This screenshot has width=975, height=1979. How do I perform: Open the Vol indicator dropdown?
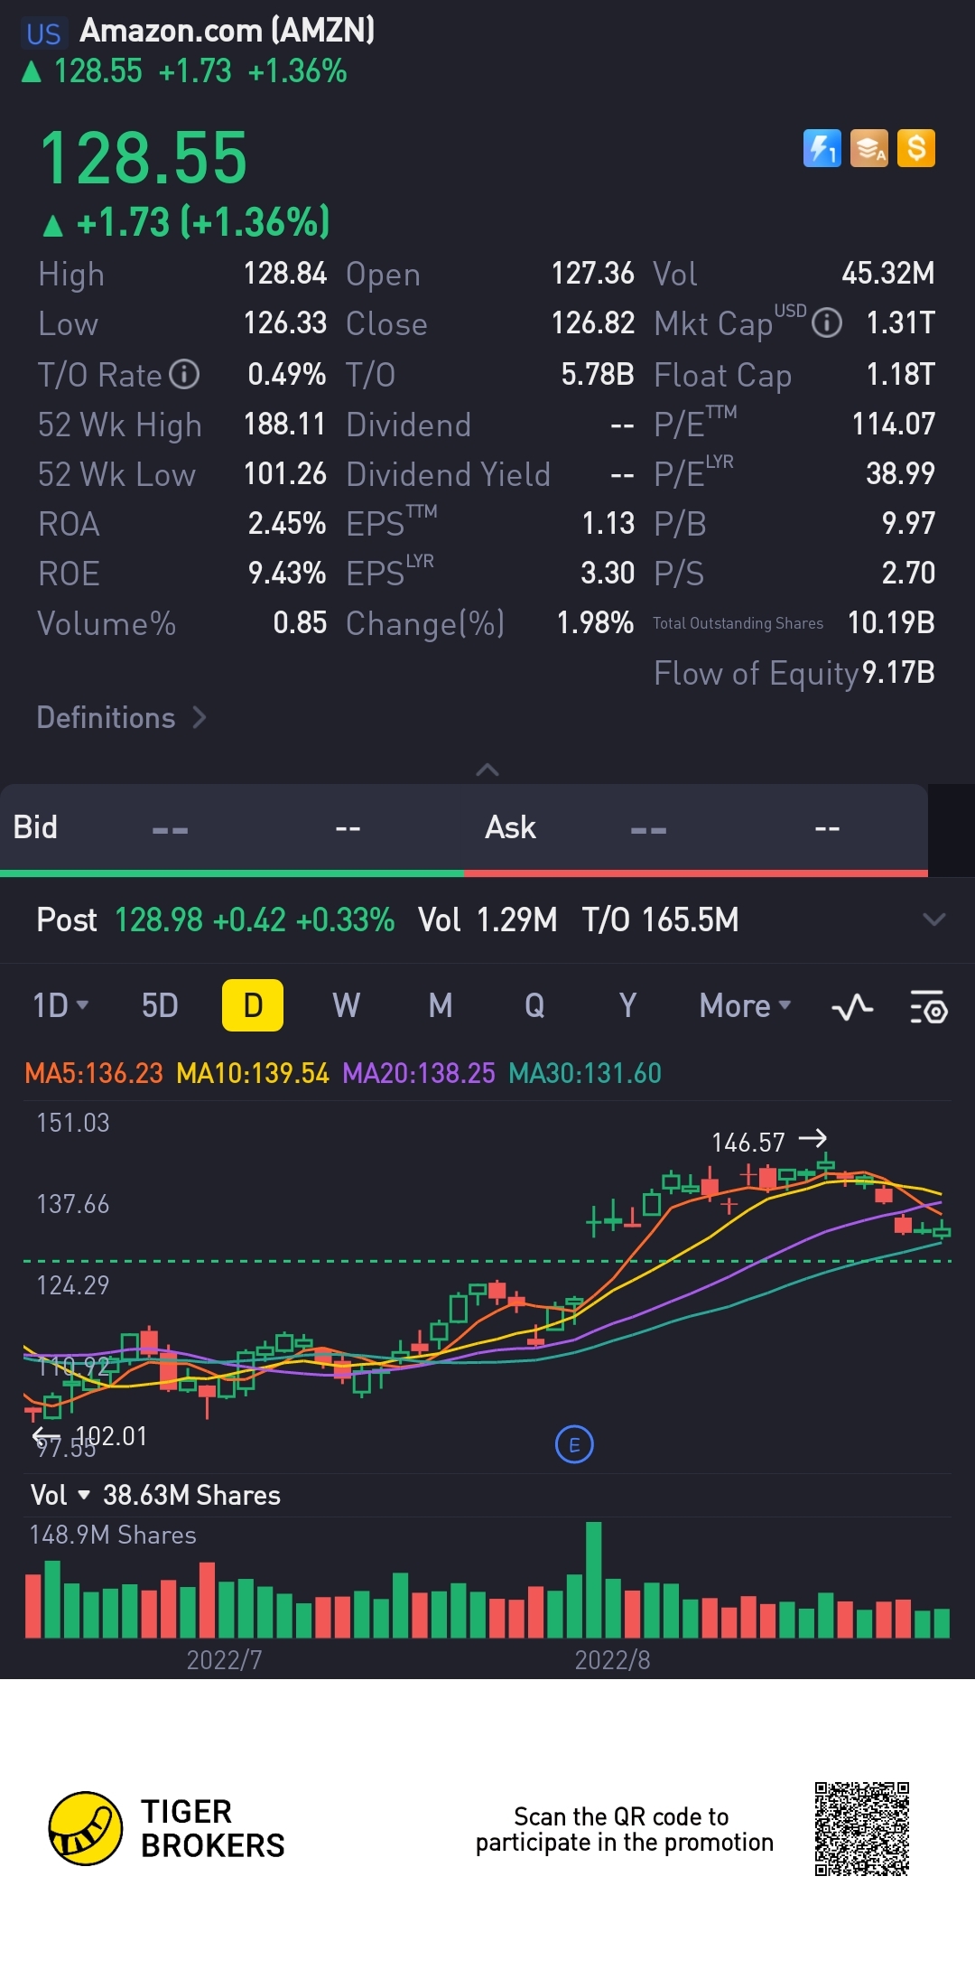(x=60, y=1495)
